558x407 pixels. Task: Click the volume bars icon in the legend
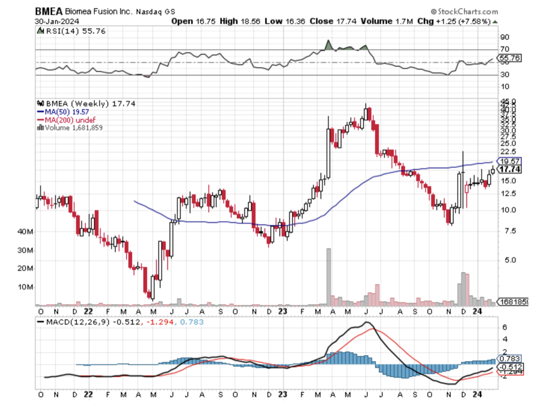(x=39, y=127)
